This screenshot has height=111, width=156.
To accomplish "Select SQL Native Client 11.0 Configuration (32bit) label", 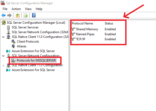I will (x=40, y=37).
